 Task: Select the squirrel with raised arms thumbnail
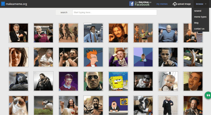193,57
